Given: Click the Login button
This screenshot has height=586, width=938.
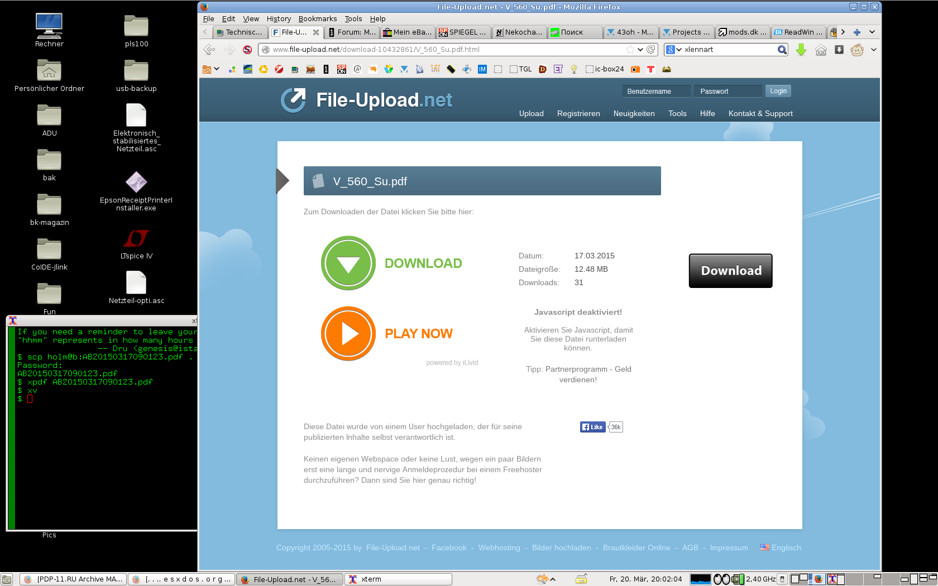Looking at the screenshot, I should tap(778, 91).
